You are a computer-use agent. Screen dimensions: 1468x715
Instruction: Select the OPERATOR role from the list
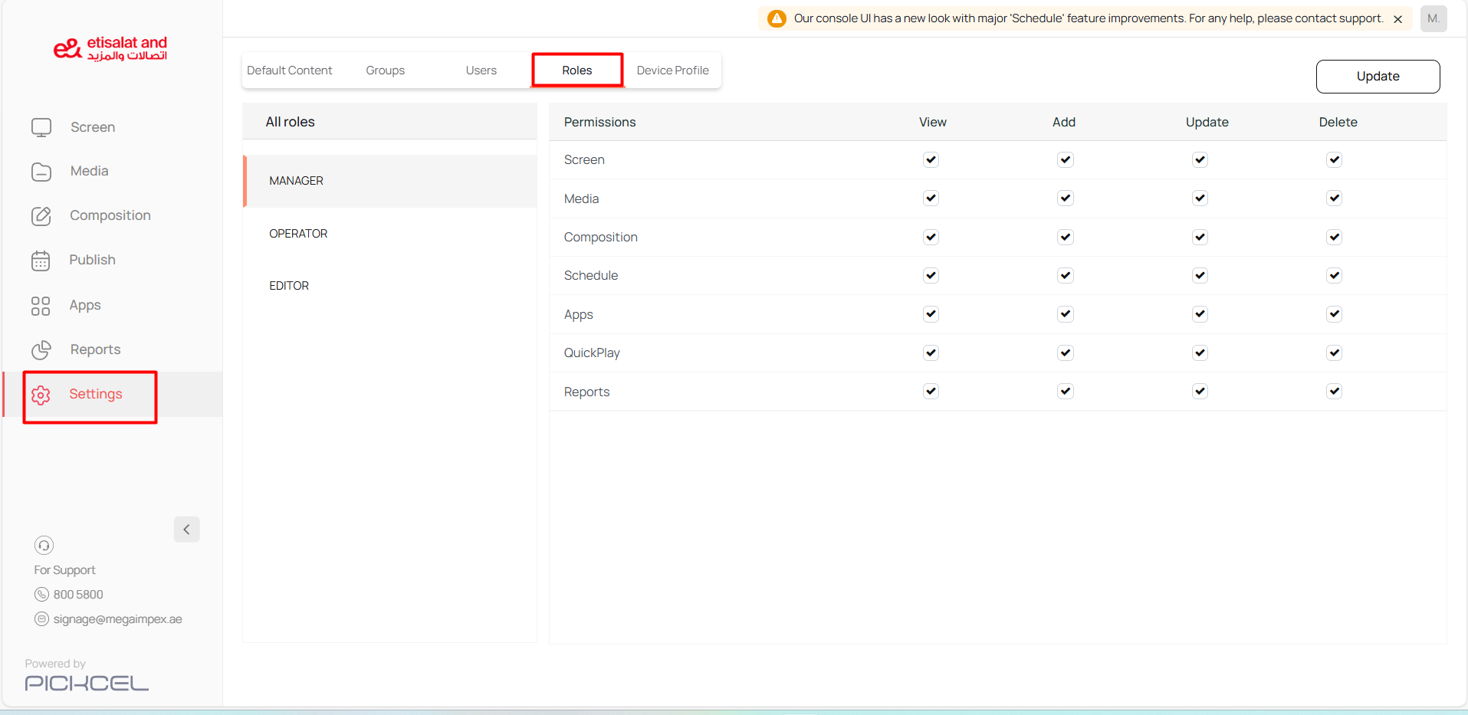(x=298, y=234)
